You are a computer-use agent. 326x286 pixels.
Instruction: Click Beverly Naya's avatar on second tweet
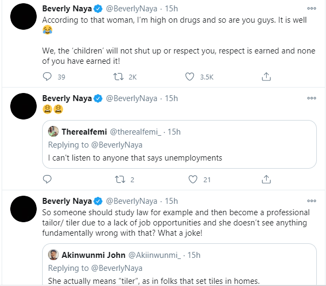tap(24, 106)
